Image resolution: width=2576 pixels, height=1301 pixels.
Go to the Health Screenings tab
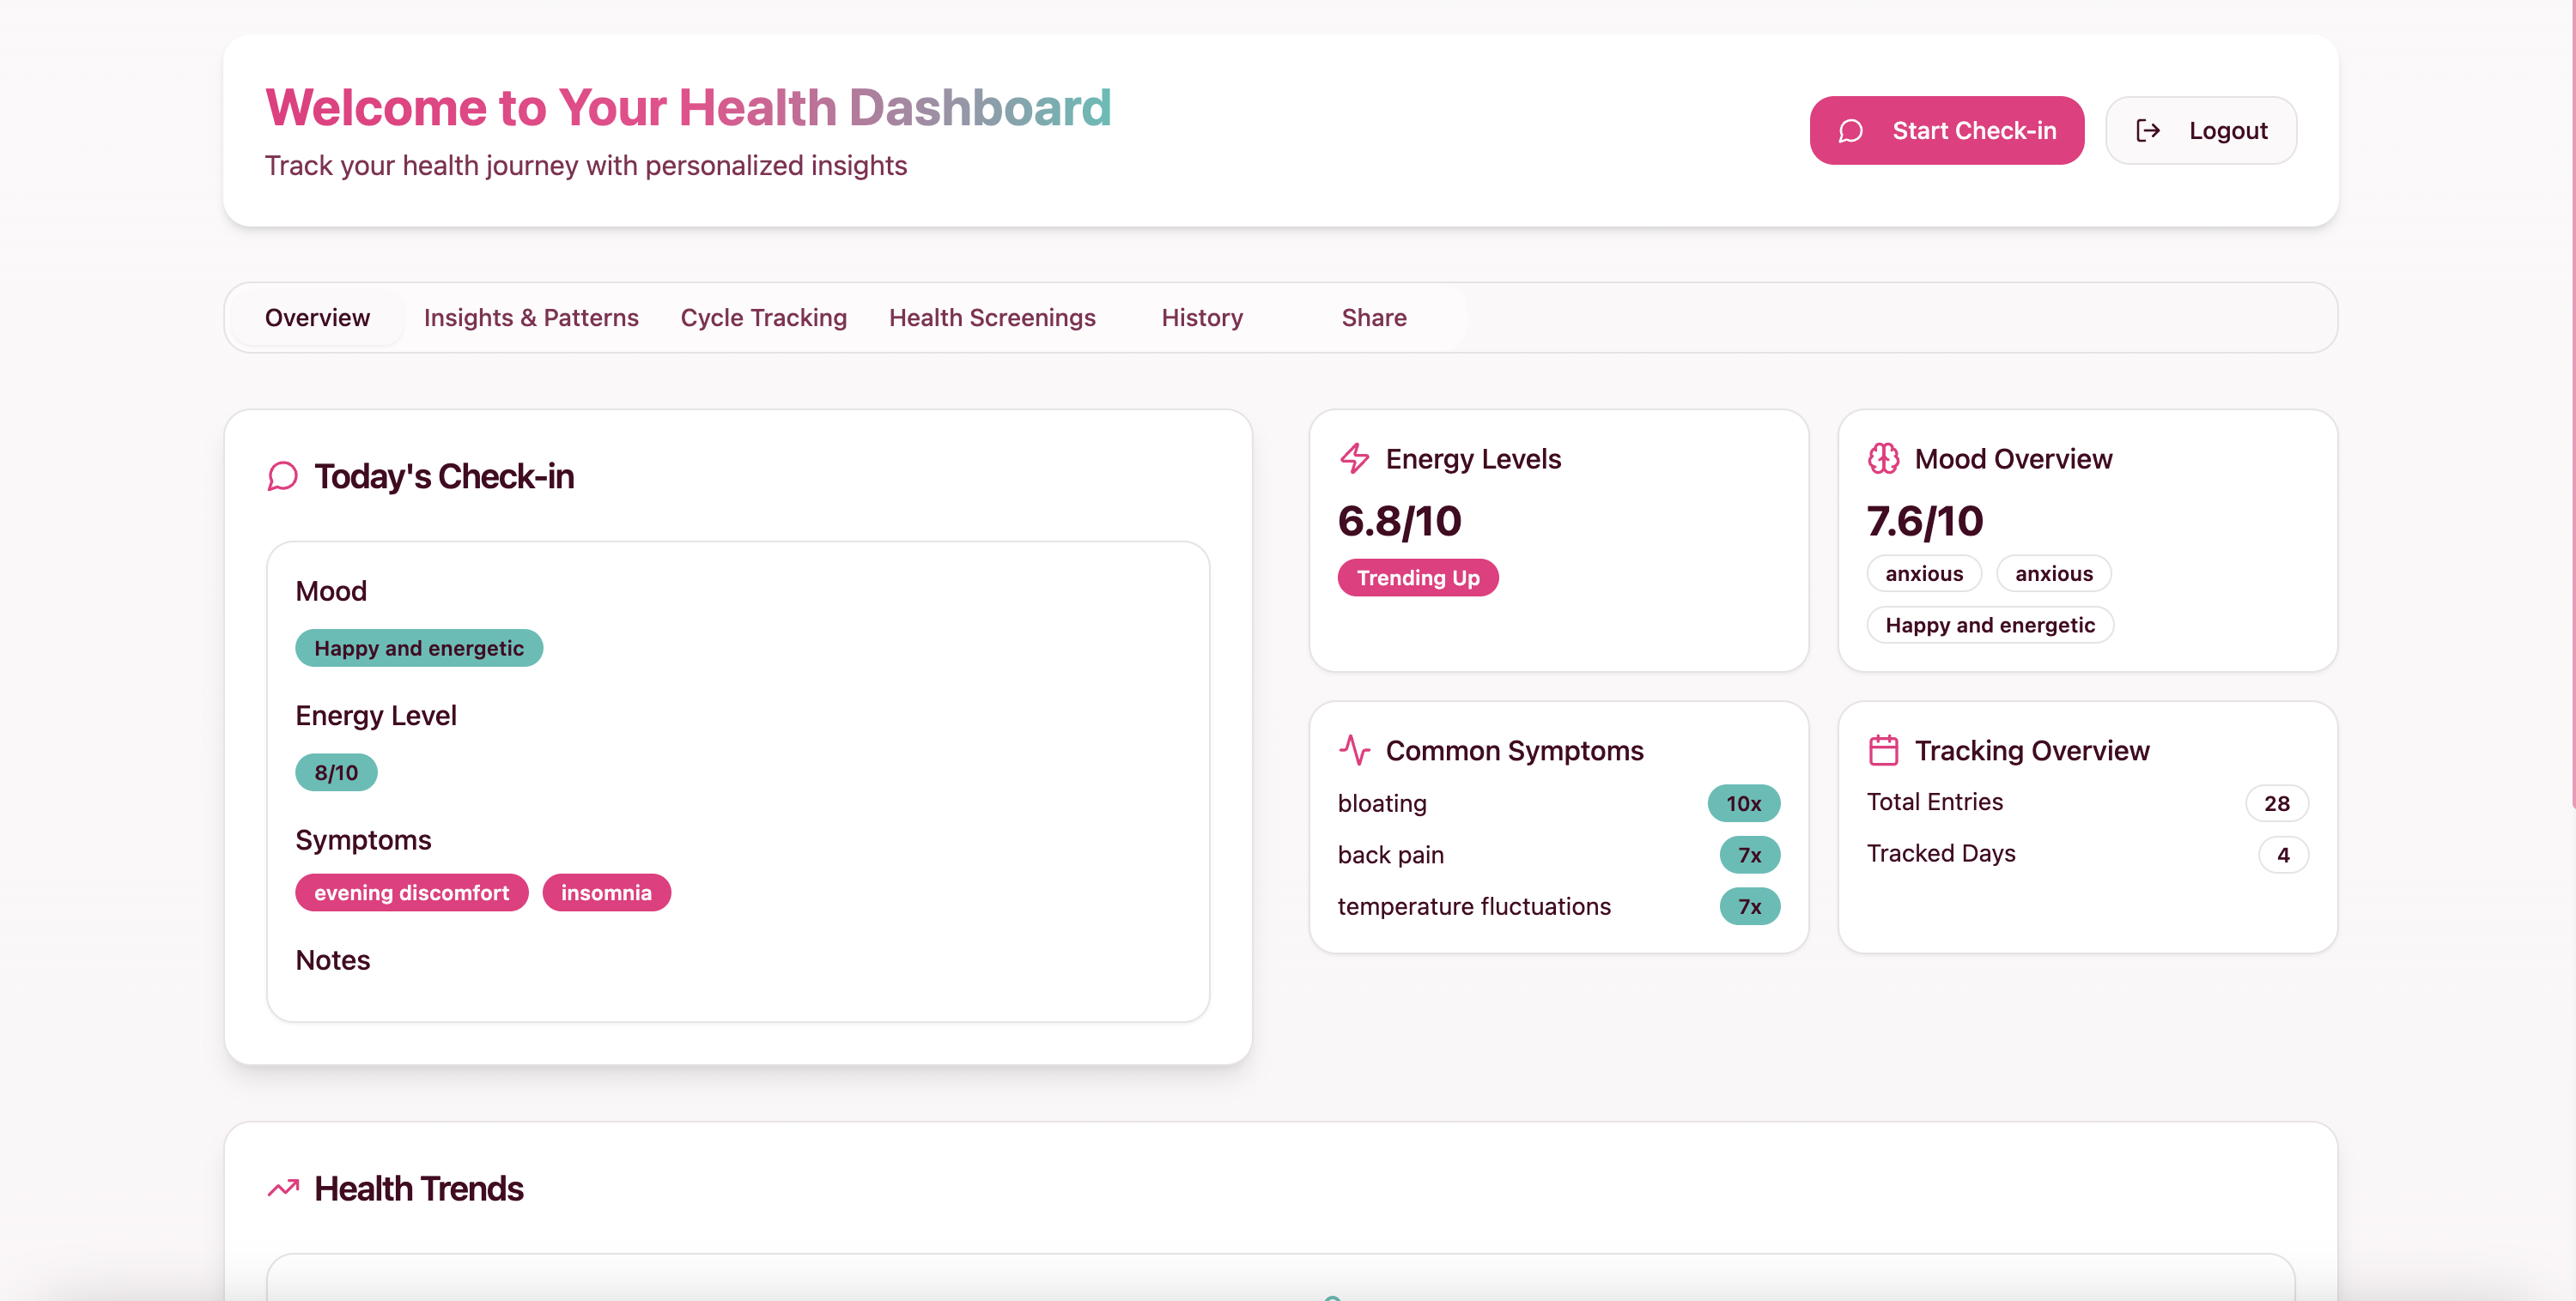(991, 318)
